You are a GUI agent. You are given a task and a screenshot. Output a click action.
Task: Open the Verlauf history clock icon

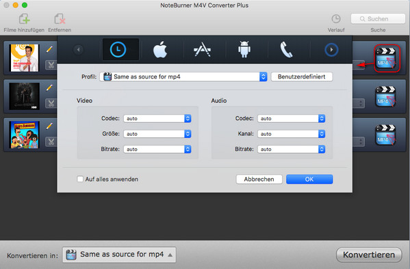pos(336,19)
